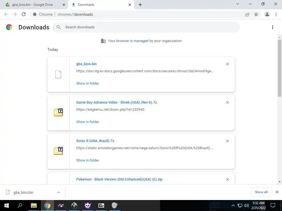Open Game Boy Advance Video Shrek file
The height and width of the screenshot is (211, 282).
116,102
